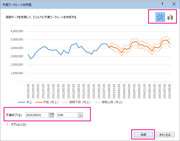Image resolution: width=180 pixels, height=141 pixels.
Task: Open the calendar date picker icon
Action: point(52,115)
